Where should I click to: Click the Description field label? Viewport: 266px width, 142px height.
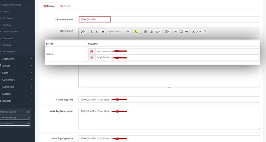[67, 31]
